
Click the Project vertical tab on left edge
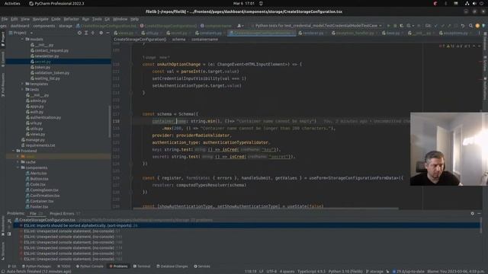pyautogui.click(x=3, y=38)
